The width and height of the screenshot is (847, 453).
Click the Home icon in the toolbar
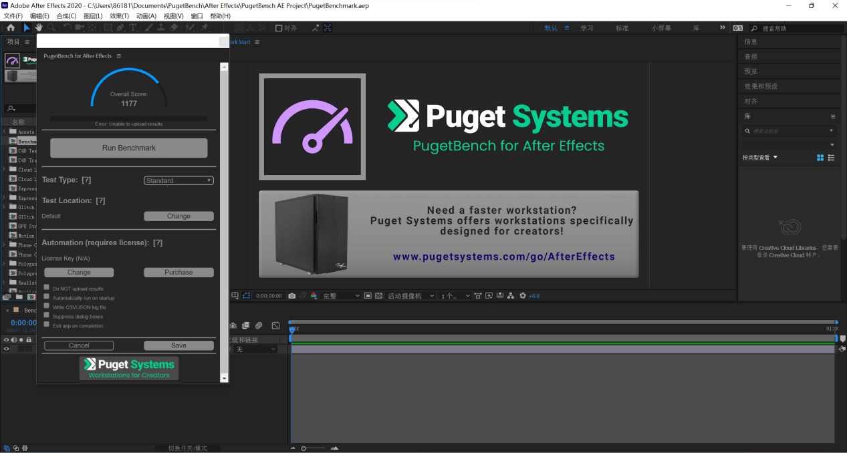(x=11, y=27)
